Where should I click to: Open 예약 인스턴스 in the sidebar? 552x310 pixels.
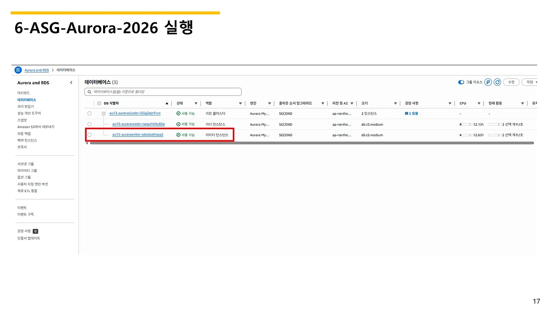(27, 140)
